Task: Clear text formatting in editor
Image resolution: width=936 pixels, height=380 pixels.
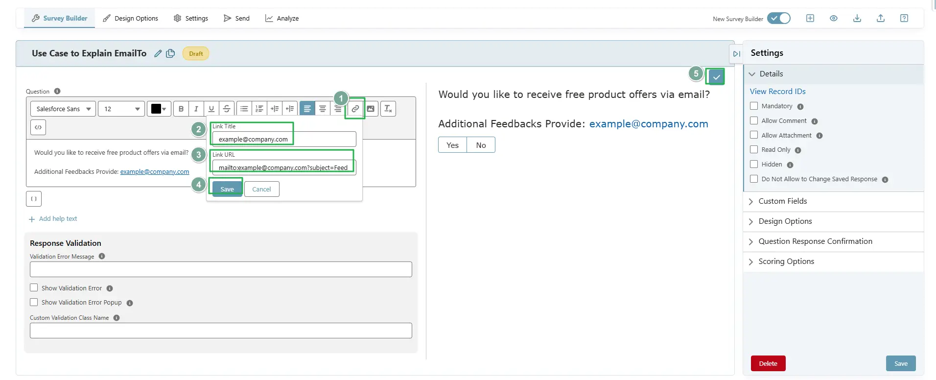Action: coord(388,109)
